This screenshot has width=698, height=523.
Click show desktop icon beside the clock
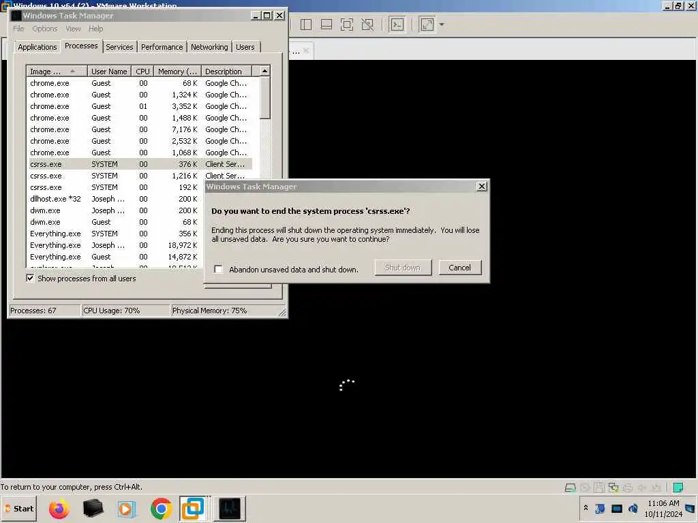coord(691,508)
